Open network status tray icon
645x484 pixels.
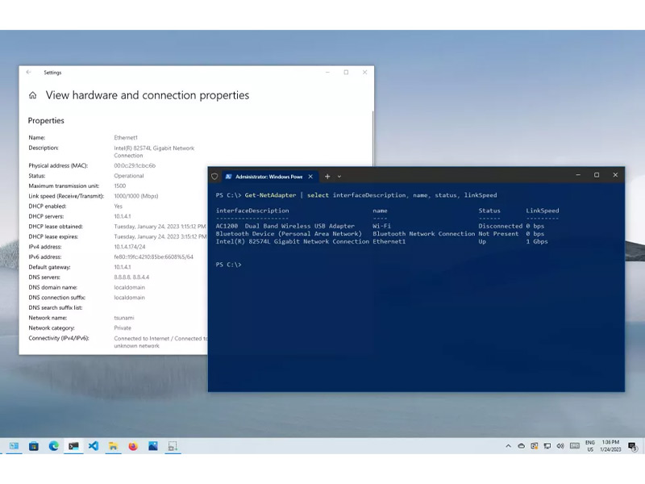pos(547,446)
